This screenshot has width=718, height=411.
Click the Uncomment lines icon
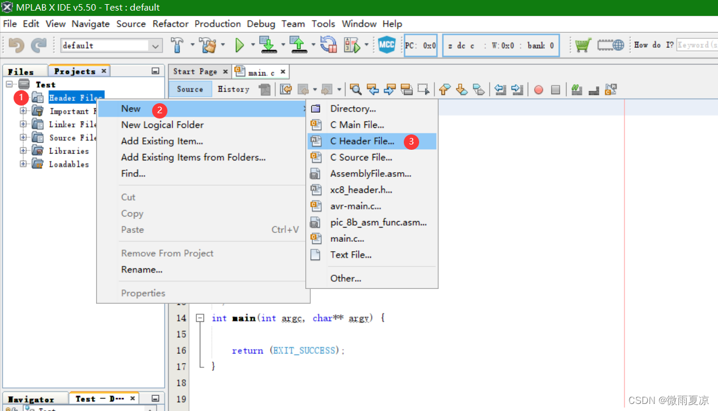point(594,89)
